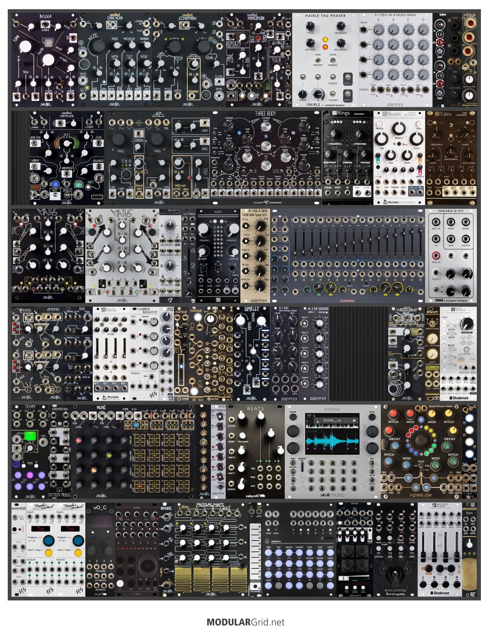Open the ModularGrid.net link at bottom

(x=246, y=622)
